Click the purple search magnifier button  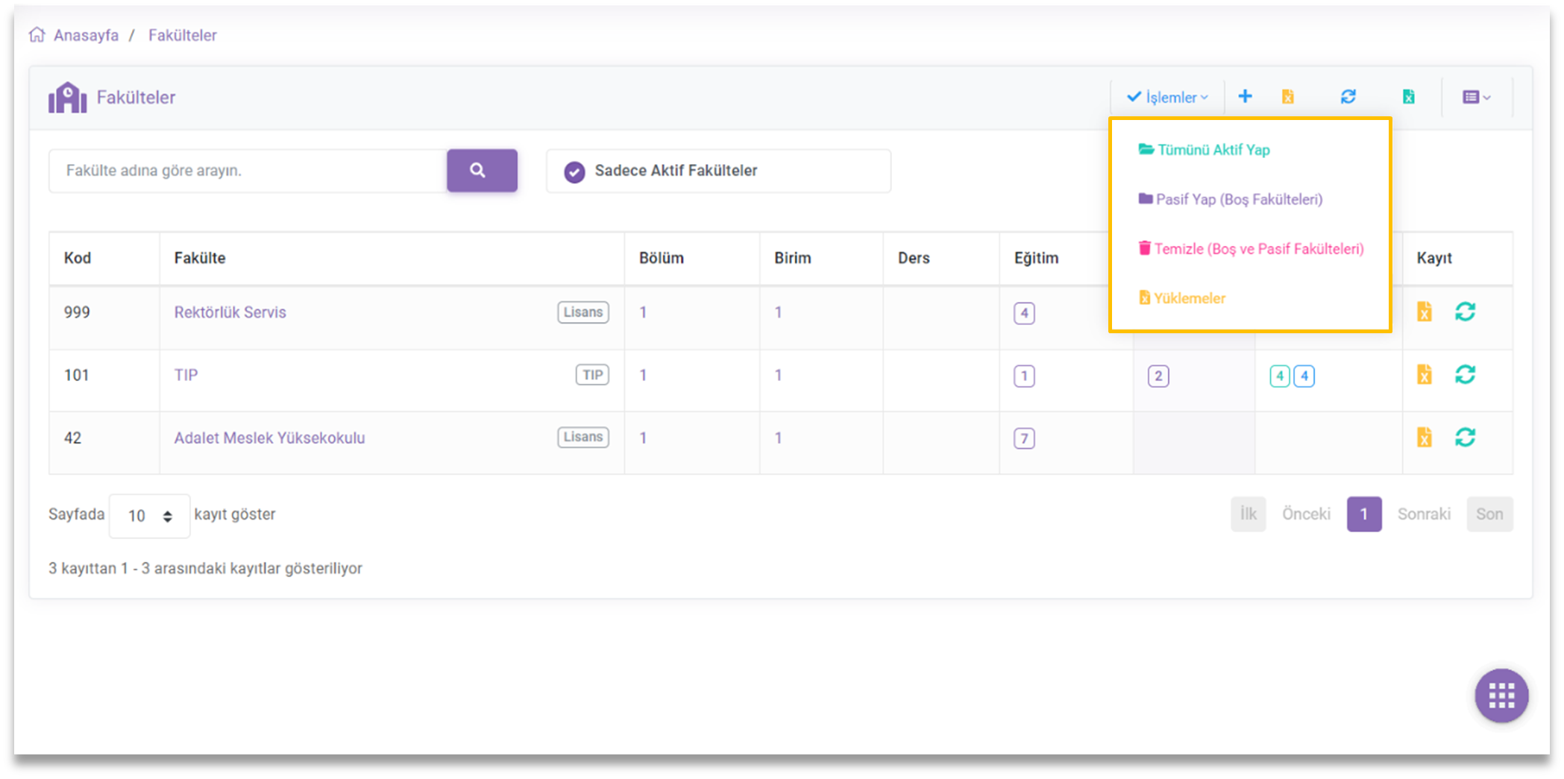[482, 171]
